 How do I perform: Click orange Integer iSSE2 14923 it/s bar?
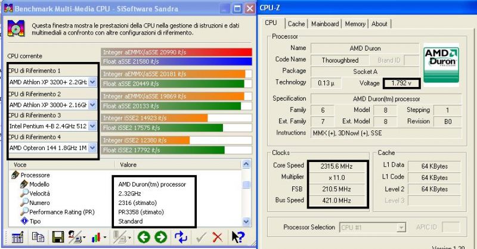click(154, 118)
